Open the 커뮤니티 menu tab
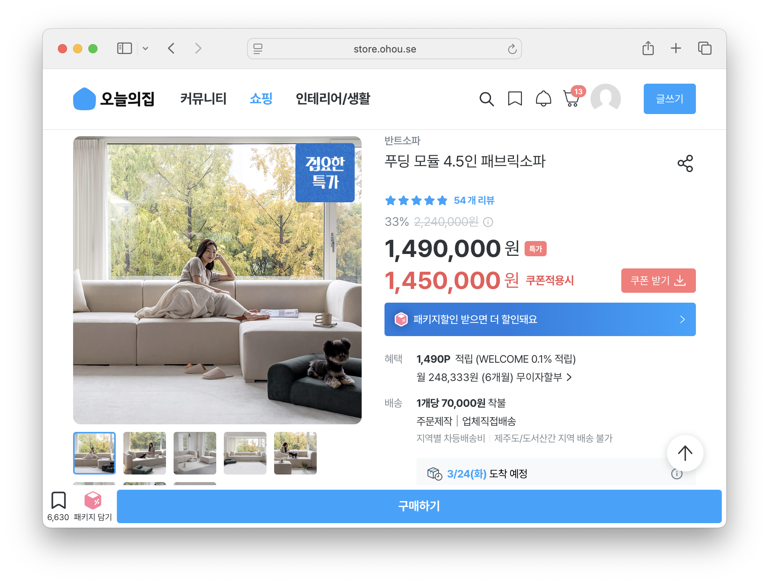Screen dimensions: 769x584 pos(203,99)
